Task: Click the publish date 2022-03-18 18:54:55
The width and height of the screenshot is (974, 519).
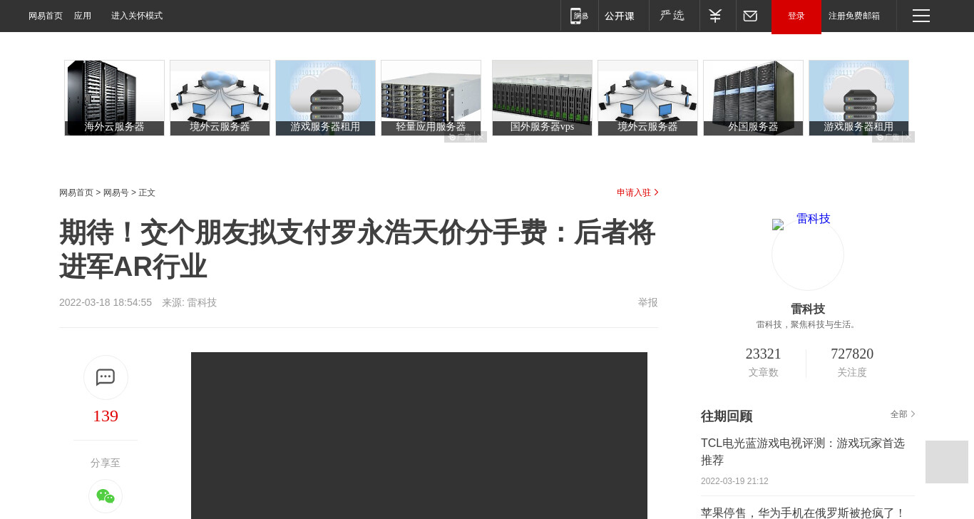Action: [x=106, y=302]
